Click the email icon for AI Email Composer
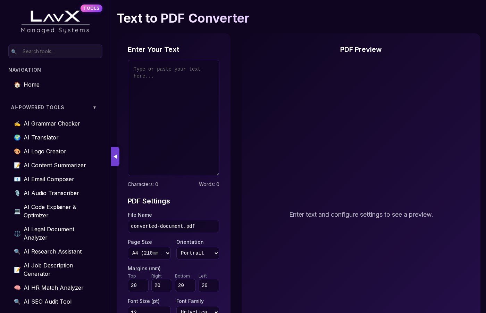 [17, 179]
